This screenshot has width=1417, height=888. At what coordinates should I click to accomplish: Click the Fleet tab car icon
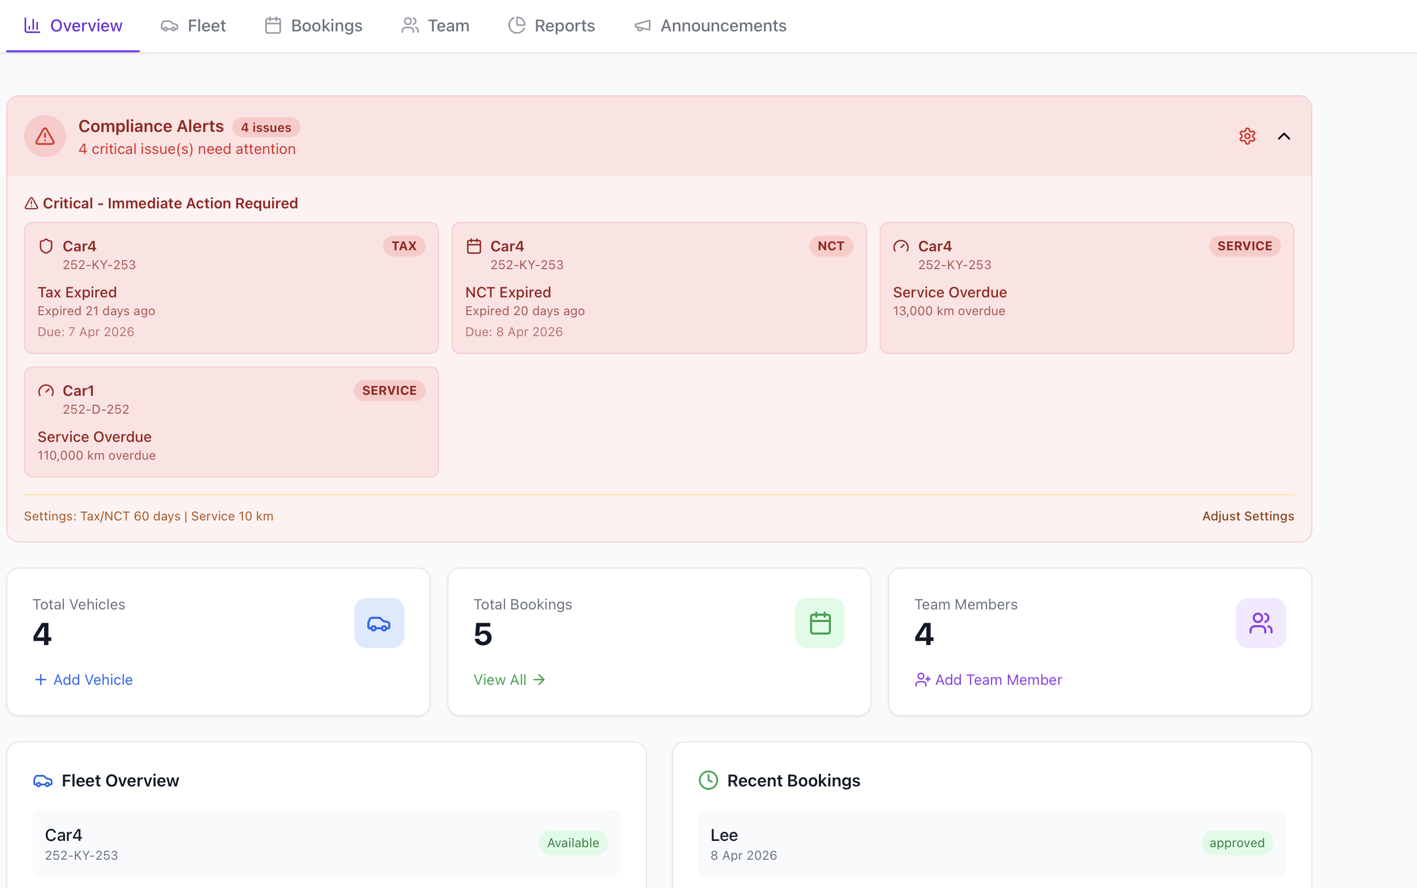tap(170, 26)
